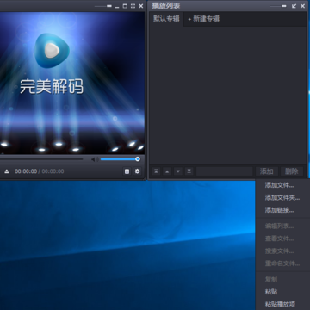Move playlist item down one position
This screenshot has height=310, width=310.
[178, 171]
